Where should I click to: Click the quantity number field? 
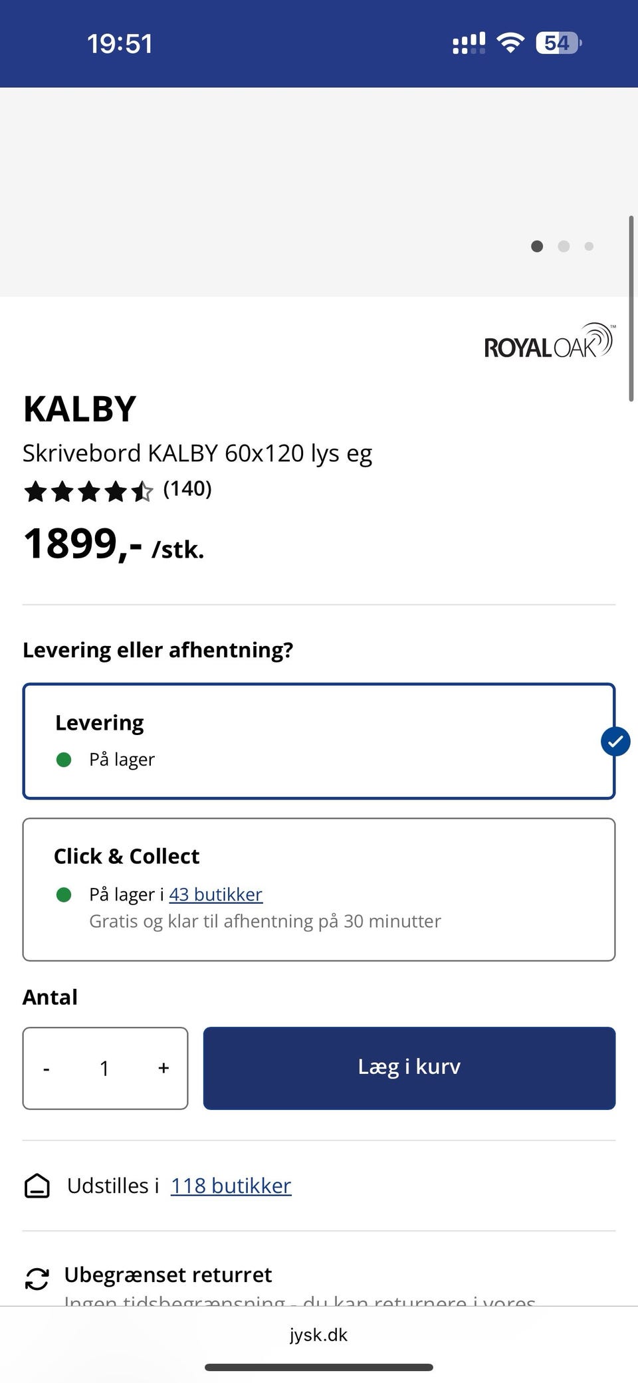coord(104,1069)
